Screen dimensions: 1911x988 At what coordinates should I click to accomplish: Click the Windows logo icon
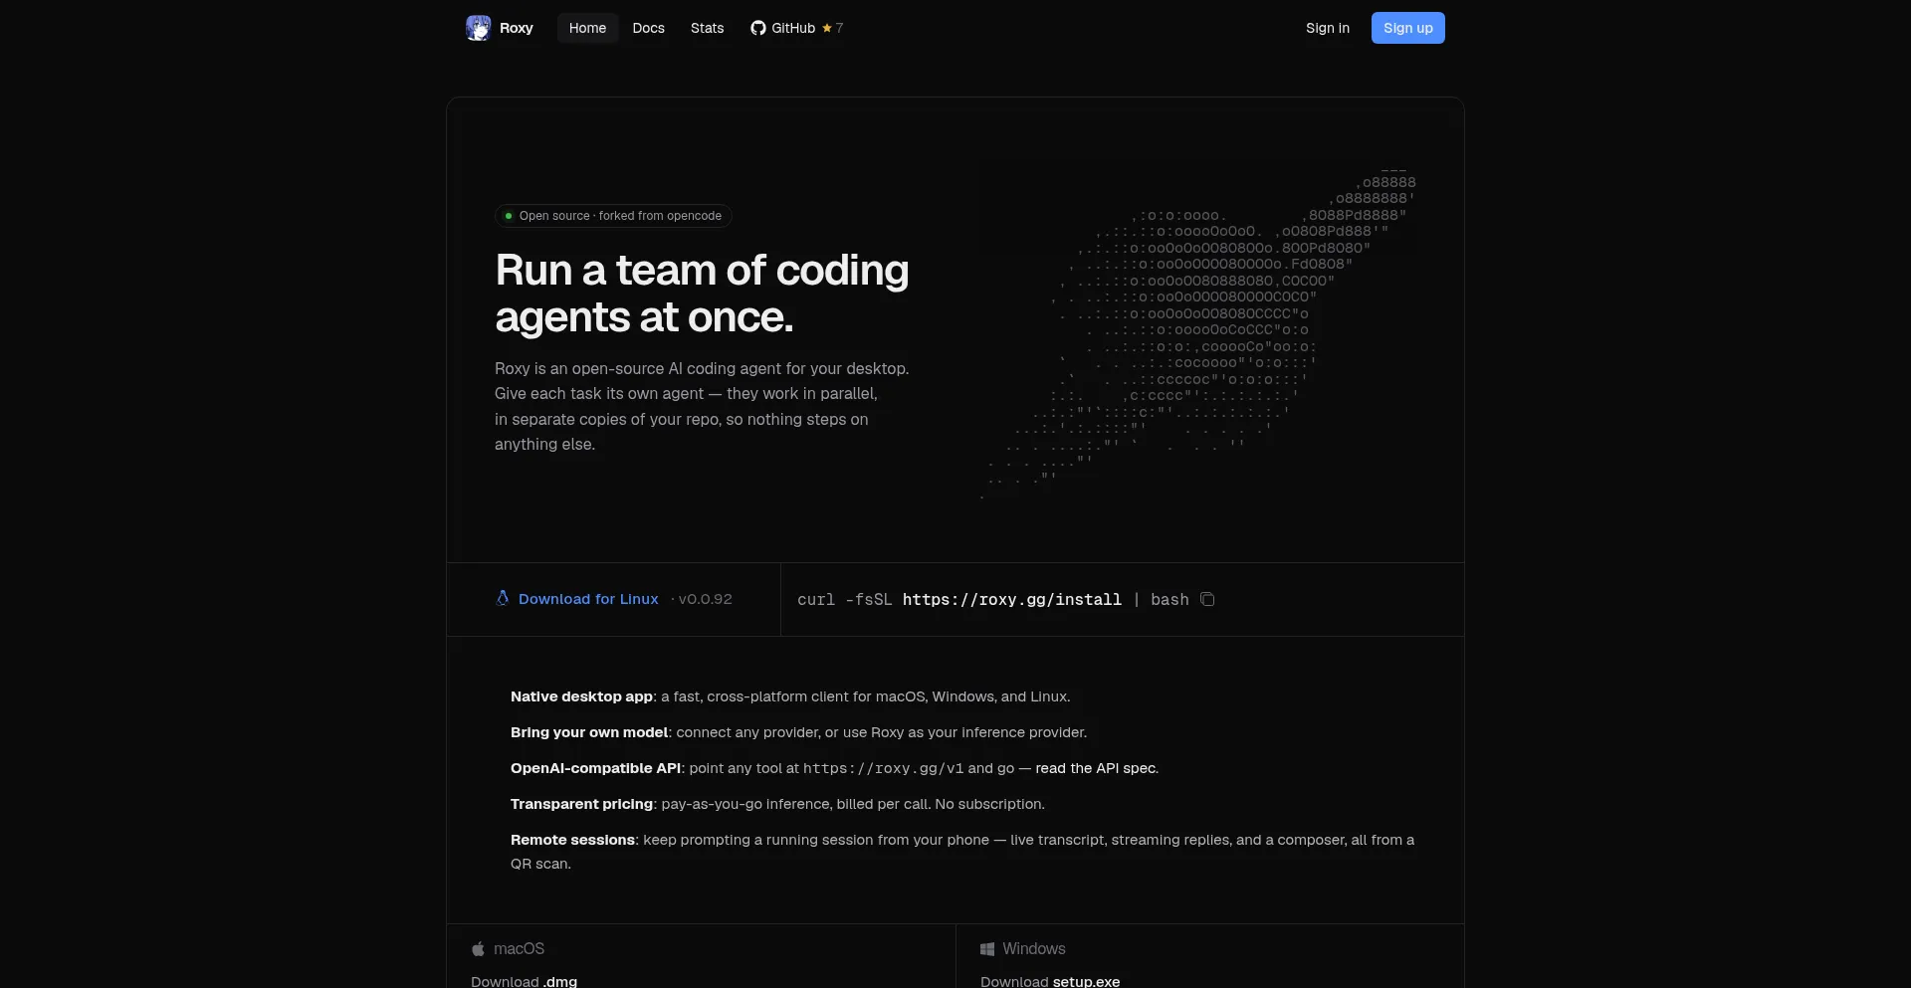pos(987,949)
